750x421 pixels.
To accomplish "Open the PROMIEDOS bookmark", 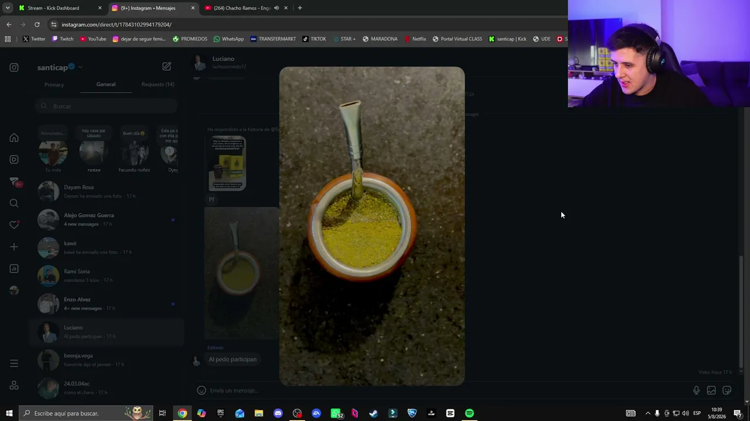I will coord(190,39).
